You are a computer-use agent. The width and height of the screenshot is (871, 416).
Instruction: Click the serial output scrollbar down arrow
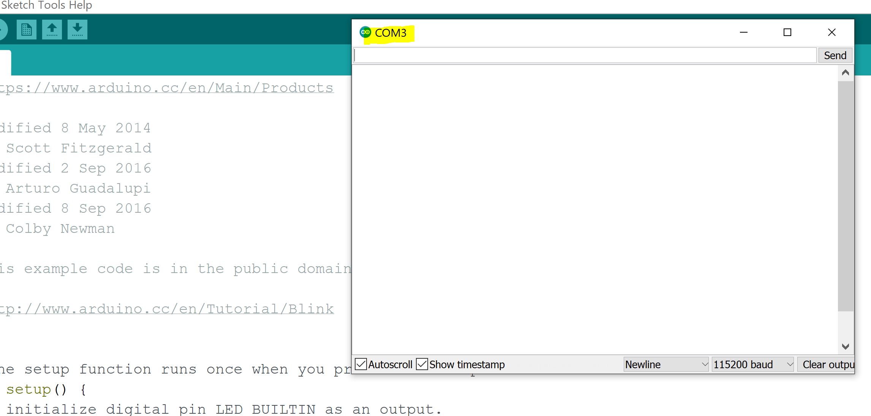coord(846,346)
